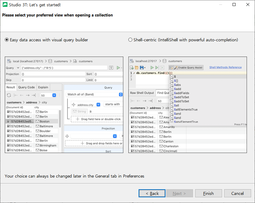Click the results scrollbar in left preview
This screenshot has height=203, width=255.
click(x=60, y=119)
